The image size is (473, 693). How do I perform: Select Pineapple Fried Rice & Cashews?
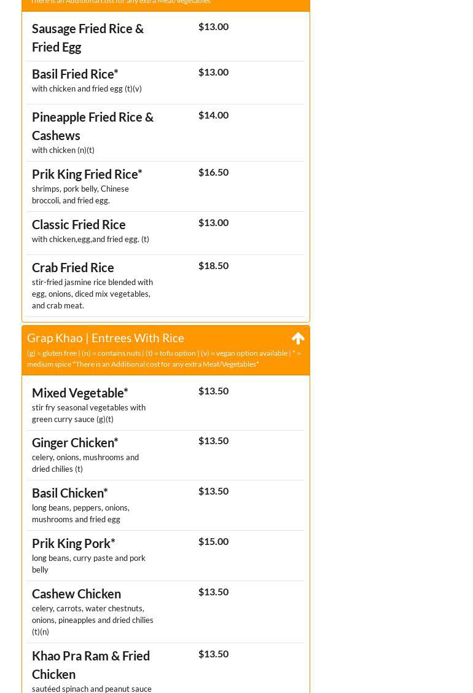(93, 126)
